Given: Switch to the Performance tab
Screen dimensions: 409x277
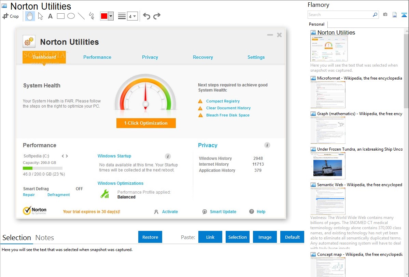Looking at the screenshot, I should coord(97,57).
